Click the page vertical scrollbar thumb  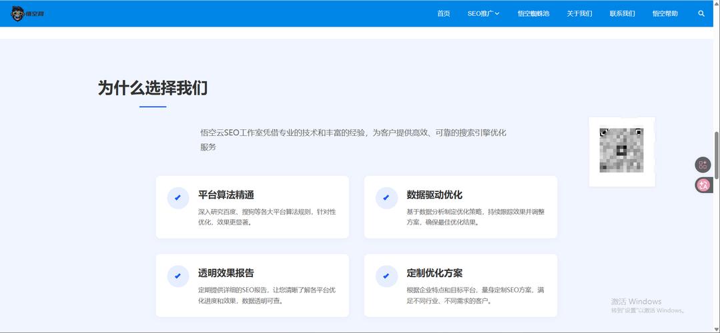click(717, 155)
